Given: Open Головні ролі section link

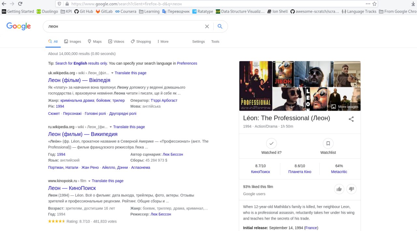Looking at the screenshot, I should (x=95, y=114).
